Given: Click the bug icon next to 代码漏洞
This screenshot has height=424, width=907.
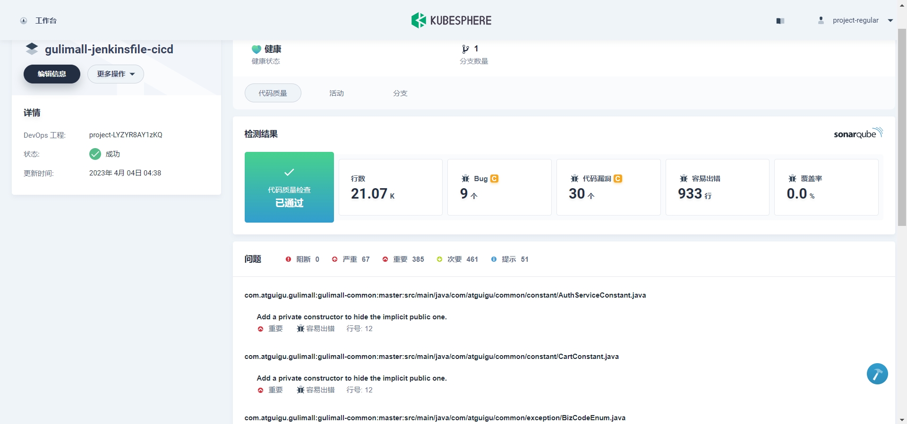Looking at the screenshot, I should point(574,178).
